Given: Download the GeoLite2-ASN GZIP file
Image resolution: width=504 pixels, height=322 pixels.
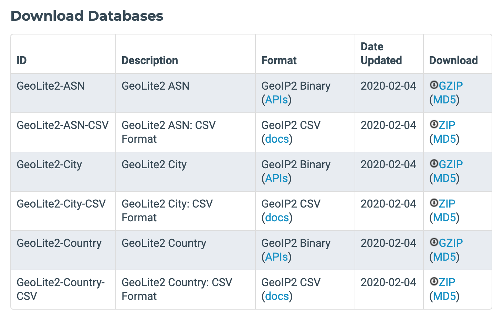Looking at the screenshot, I should click(451, 86).
